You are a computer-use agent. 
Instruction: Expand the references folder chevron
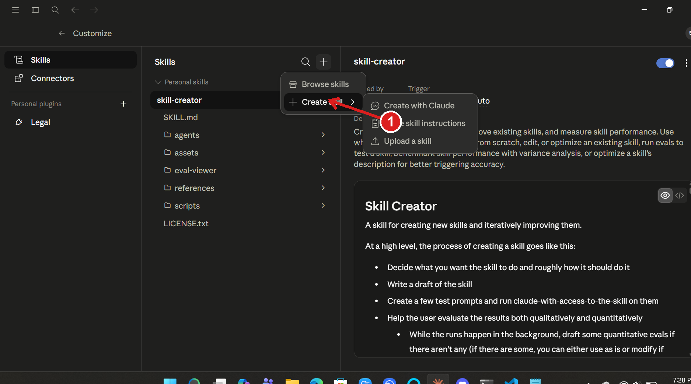(x=323, y=188)
